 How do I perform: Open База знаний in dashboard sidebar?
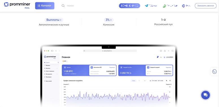click(x=48, y=81)
